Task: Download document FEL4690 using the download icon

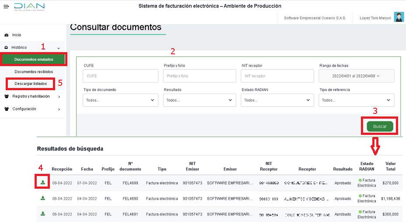Action: (x=42, y=198)
